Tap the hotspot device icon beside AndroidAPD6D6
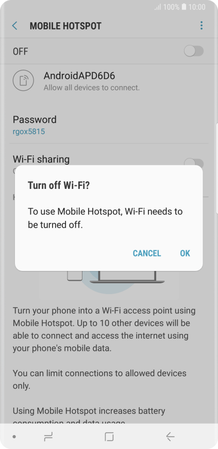 coord(23,81)
